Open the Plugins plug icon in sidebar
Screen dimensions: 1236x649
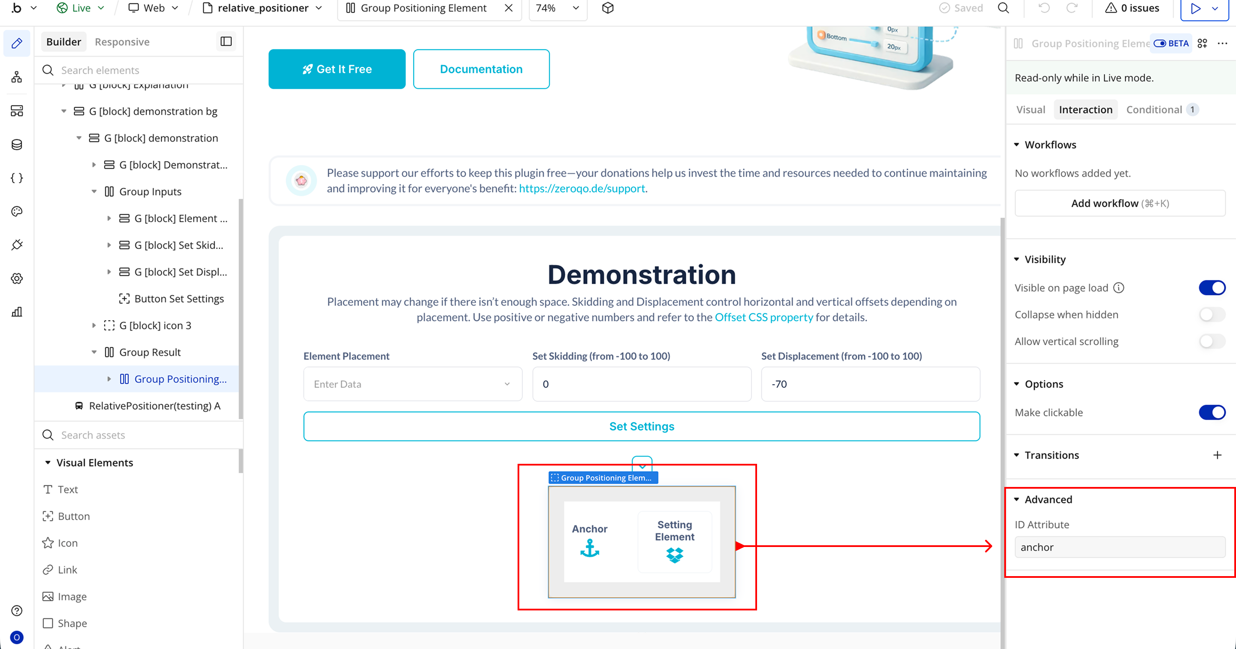coord(17,245)
